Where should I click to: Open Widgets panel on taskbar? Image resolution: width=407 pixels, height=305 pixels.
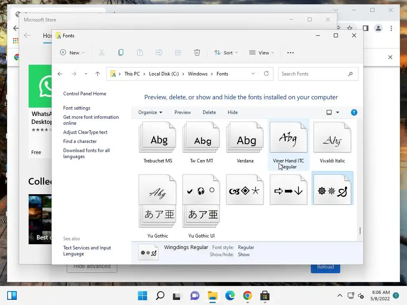[12, 295]
